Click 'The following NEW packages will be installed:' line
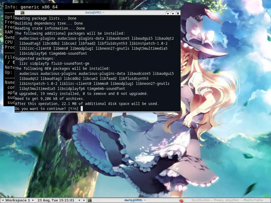This screenshot has height=203, width=271. (x=62, y=68)
